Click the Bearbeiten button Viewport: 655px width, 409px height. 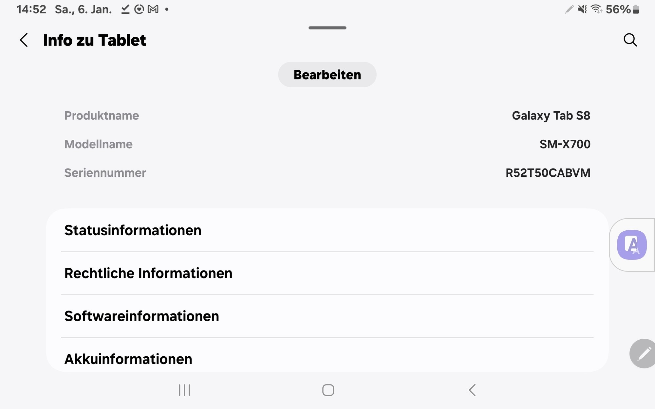coord(327,75)
